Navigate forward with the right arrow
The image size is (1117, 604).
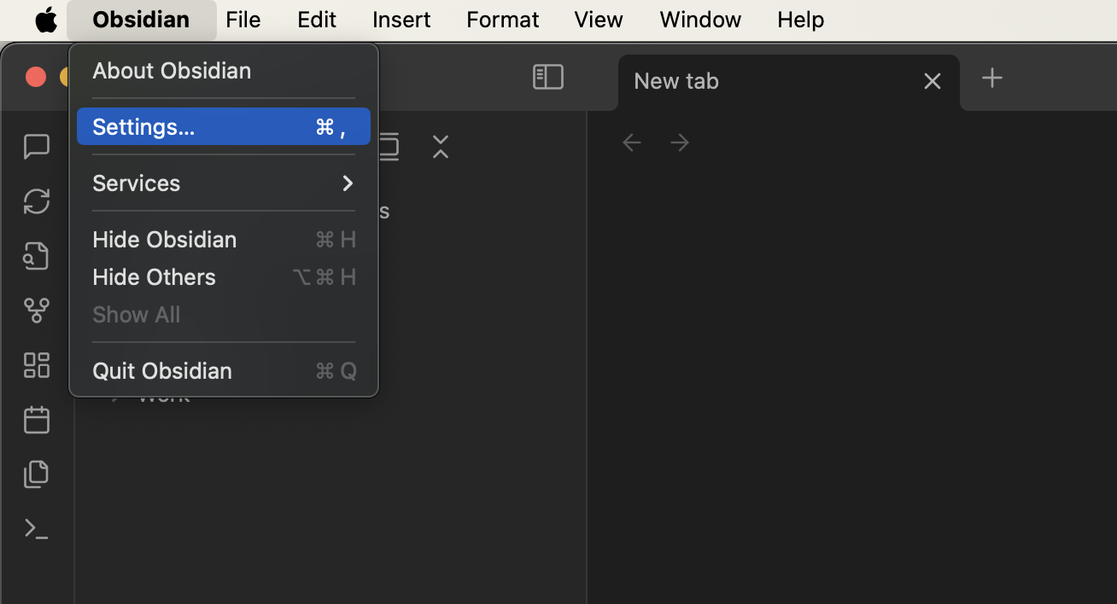[x=680, y=142]
